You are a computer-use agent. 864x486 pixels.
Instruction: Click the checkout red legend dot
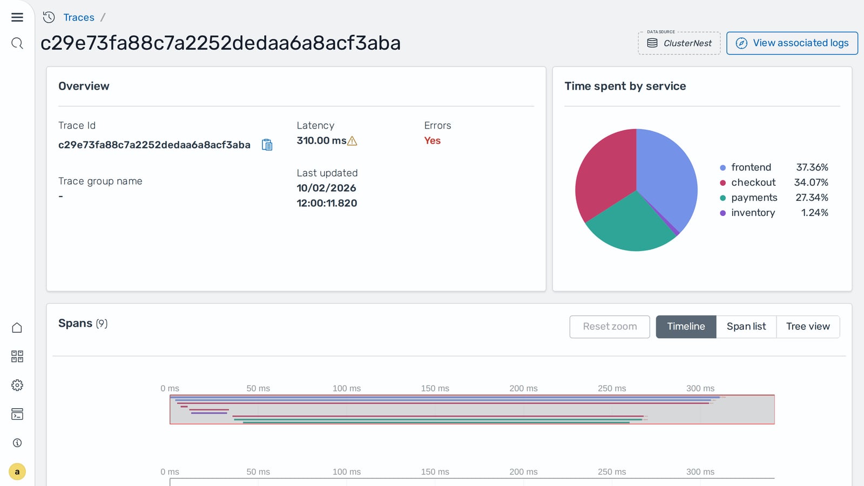(x=723, y=183)
